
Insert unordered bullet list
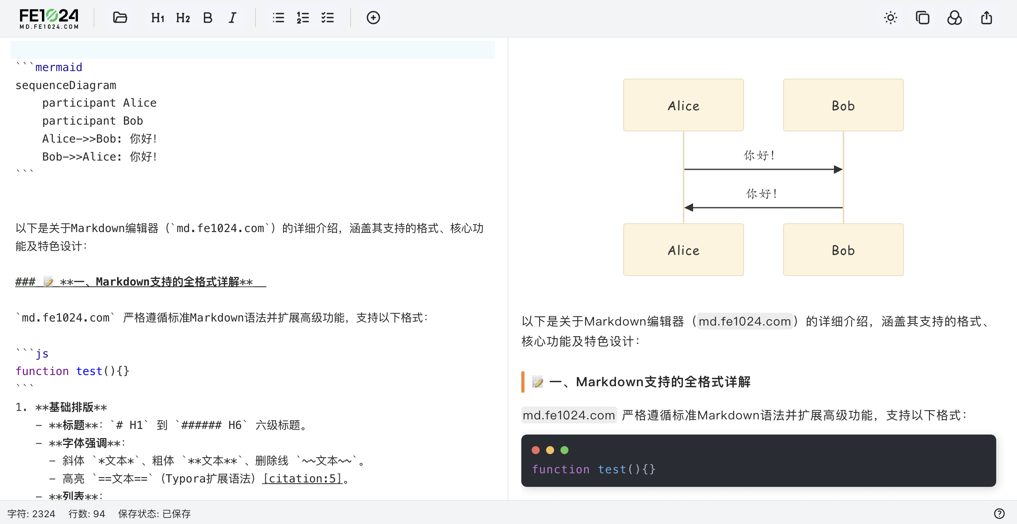pyautogui.click(x=278, y=18)
